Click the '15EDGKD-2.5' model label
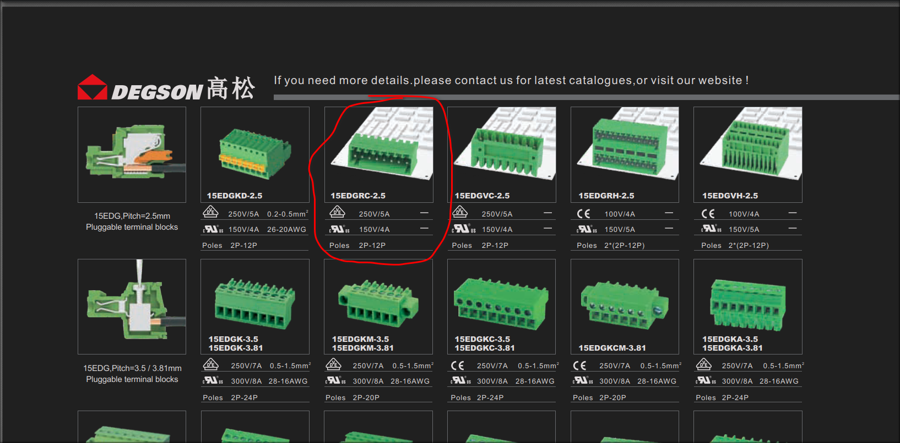 [x=235, y=196]
